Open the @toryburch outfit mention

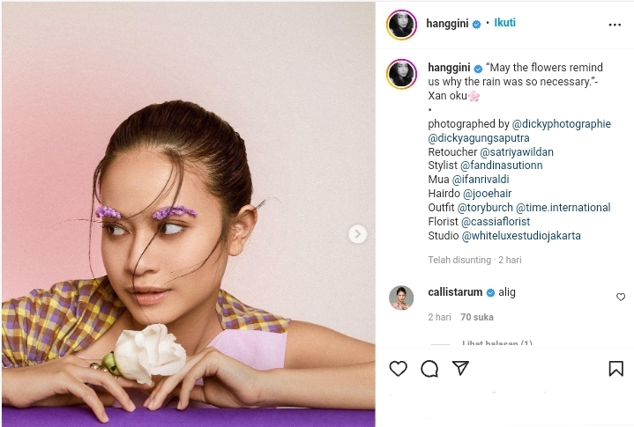485,208
